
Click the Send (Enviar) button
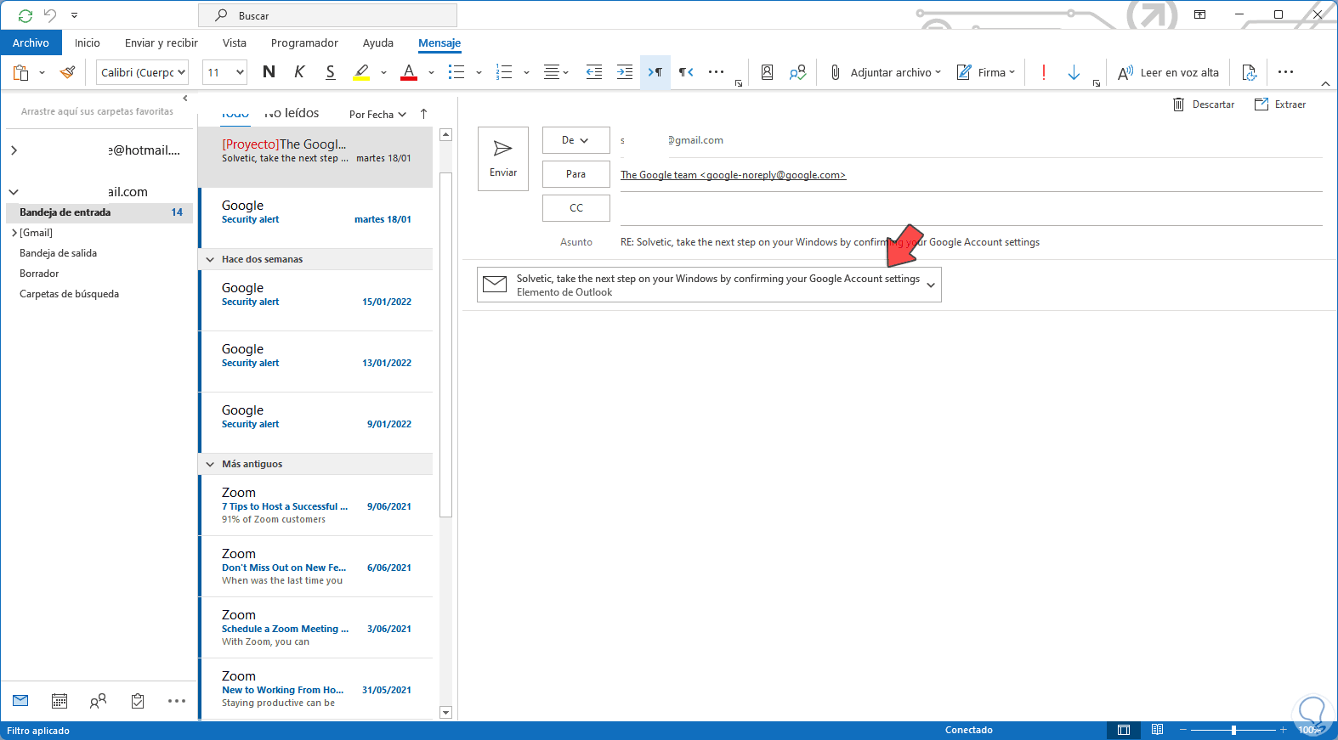[502, 158]
